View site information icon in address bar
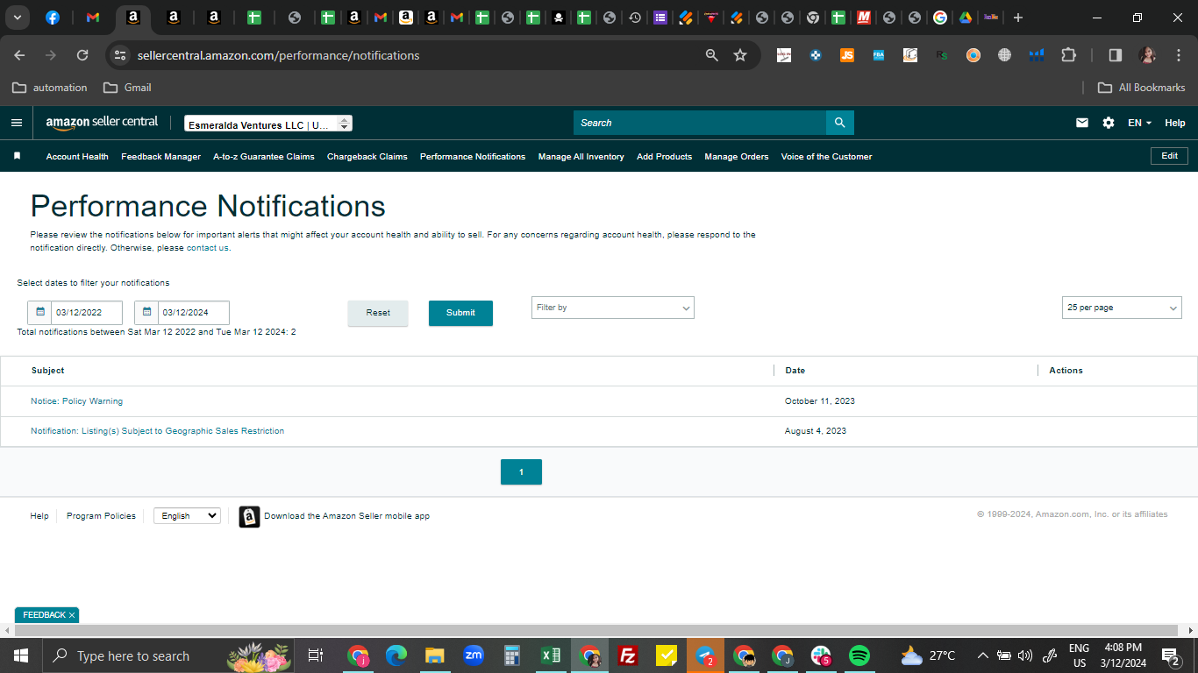The width and height of the screenshot is (1198, 673). point(120,55)
